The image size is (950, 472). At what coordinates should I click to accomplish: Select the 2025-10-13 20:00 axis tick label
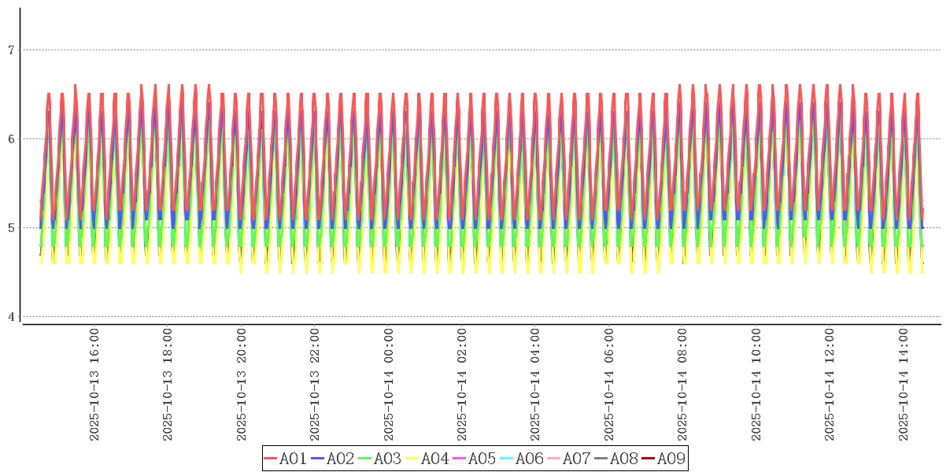pyautogui.click(x=241, y=385)
